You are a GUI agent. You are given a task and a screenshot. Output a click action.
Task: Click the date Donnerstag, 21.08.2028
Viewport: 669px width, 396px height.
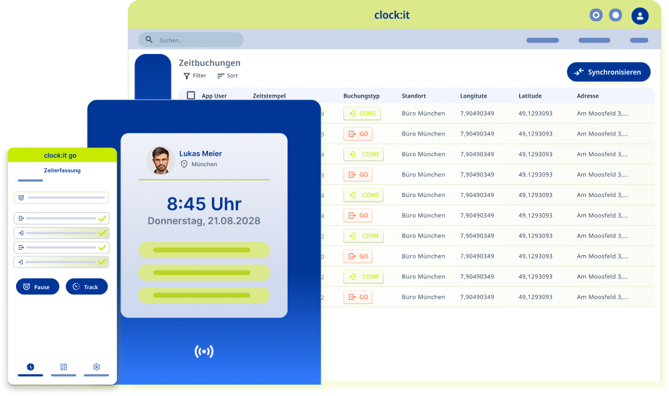(204, 220)
